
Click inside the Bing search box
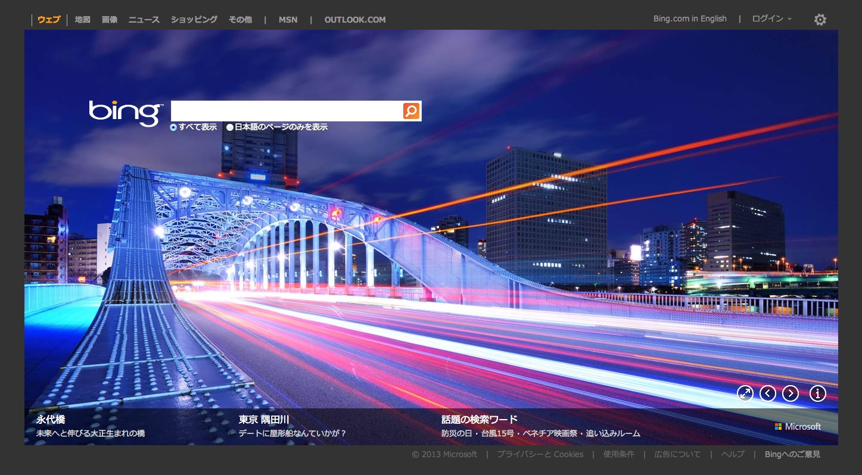click(286, 111)
